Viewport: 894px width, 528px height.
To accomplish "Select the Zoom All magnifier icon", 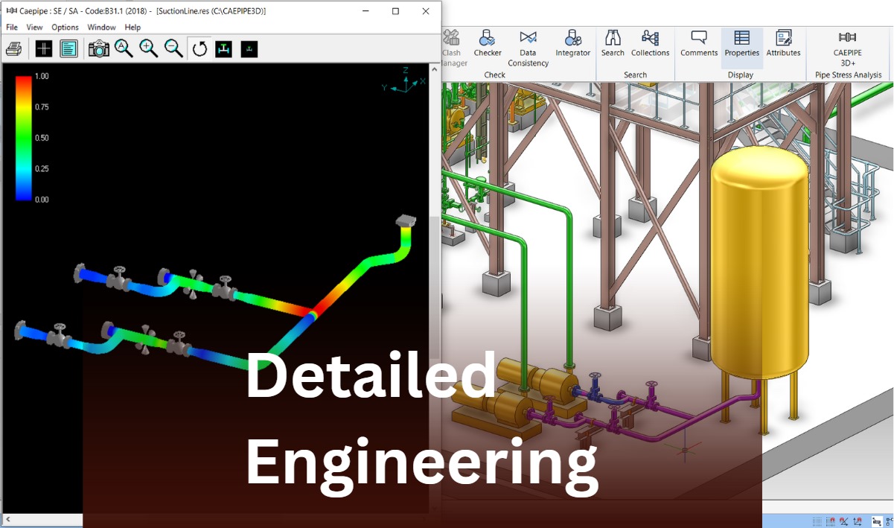I will (124, 49).
